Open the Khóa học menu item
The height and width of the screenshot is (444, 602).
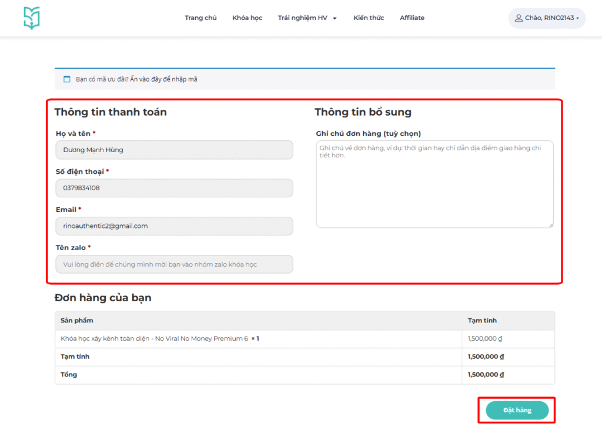(247, 18)
